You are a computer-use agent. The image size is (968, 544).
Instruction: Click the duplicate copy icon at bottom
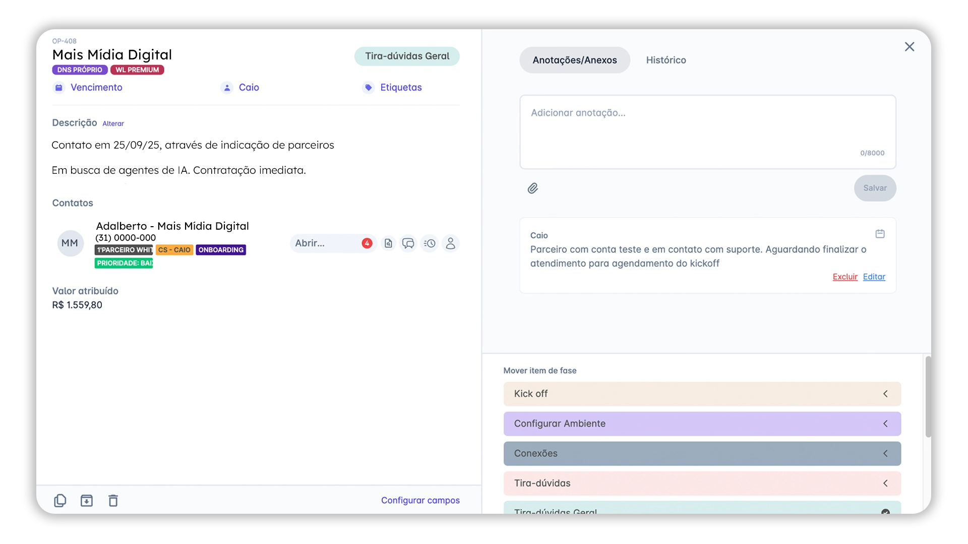[x=60, y=500]
